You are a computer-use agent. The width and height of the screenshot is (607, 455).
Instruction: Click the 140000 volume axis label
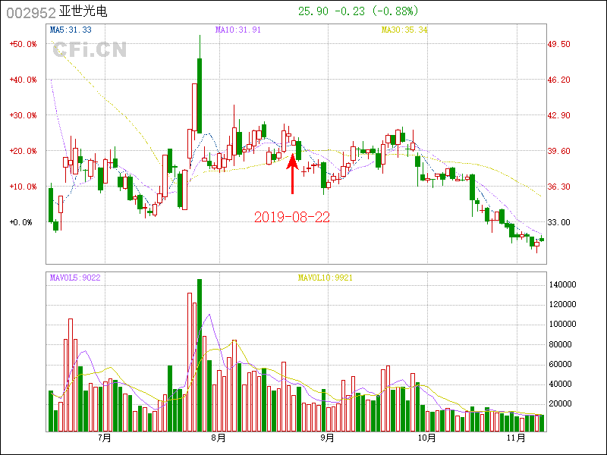(565, 284)
